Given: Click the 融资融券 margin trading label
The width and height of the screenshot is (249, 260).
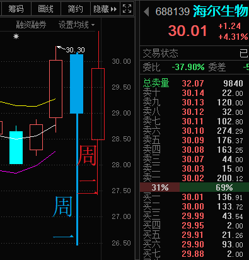Looking at the screenshot, I should (31, 25).
